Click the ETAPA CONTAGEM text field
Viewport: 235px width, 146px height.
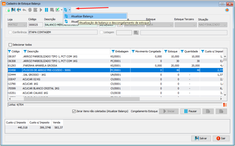pos(63,32)
